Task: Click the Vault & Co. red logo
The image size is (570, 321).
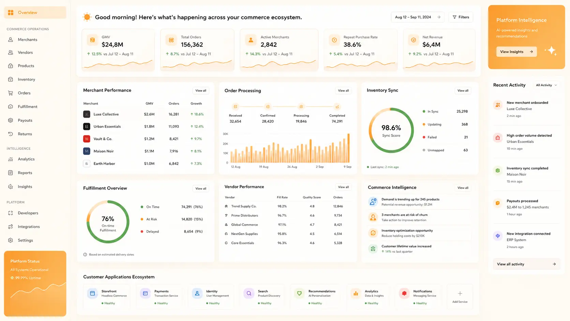Action: [x=87, y=139]
